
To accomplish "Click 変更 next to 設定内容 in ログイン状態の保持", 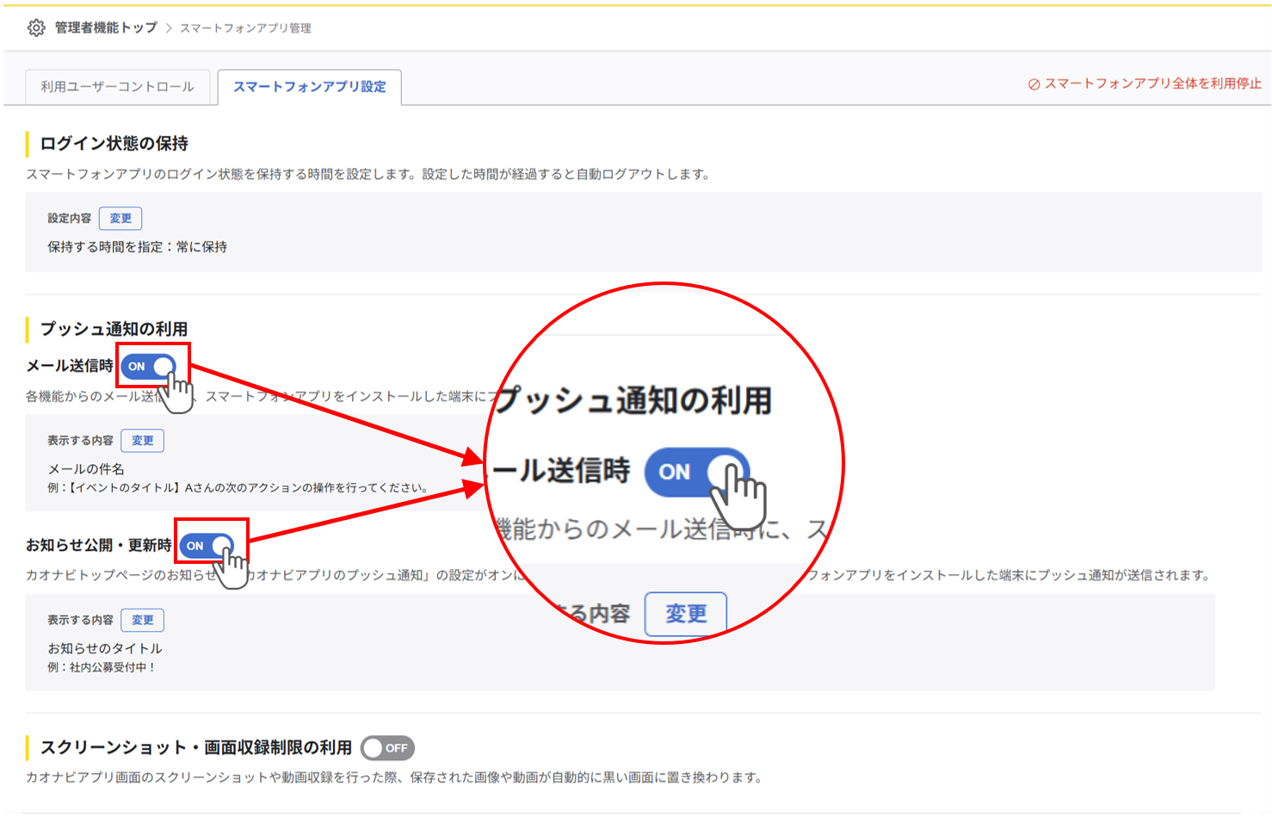I will [x=120, y=218].
